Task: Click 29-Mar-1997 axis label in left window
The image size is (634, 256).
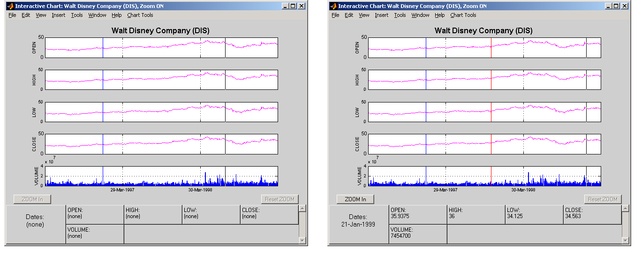Action: [122, 190]
